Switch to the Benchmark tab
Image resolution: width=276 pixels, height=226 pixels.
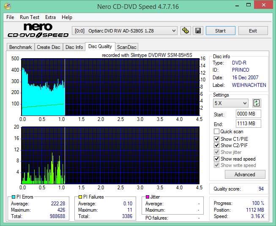(x=21, y=47)
